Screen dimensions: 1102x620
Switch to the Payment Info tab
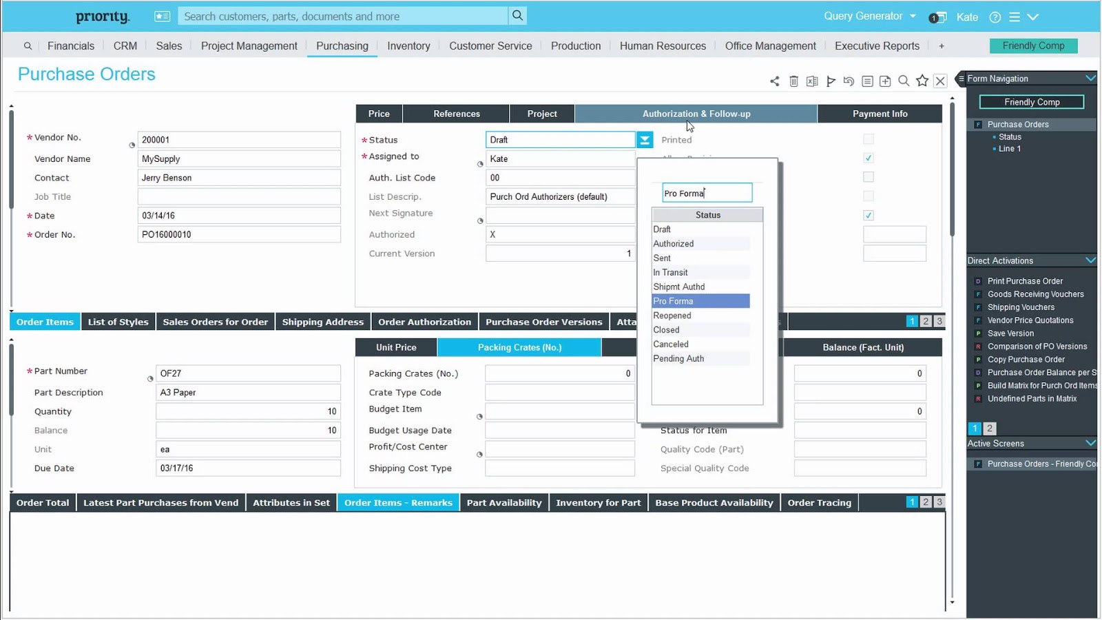click(x=880, y=114)
